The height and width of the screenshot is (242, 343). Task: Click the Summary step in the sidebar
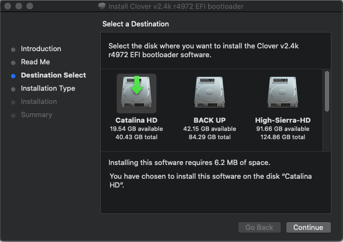(x=36, y=115)
